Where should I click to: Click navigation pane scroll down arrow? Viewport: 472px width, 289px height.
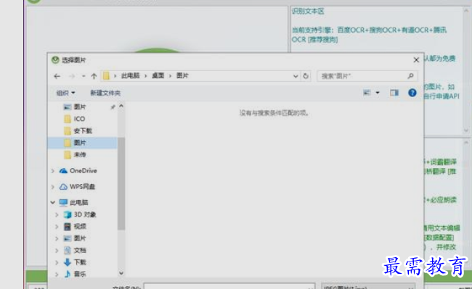click(121, 273)
